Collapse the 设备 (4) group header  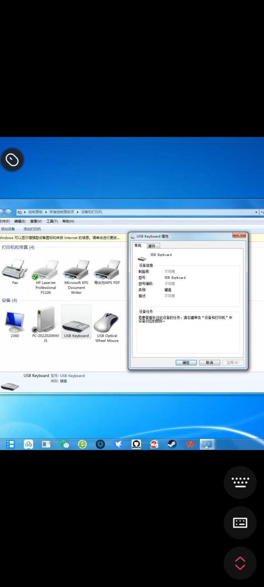pos(9,300)
